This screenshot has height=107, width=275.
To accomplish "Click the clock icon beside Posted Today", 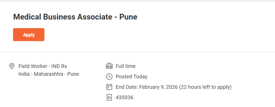I will point(109,77).
